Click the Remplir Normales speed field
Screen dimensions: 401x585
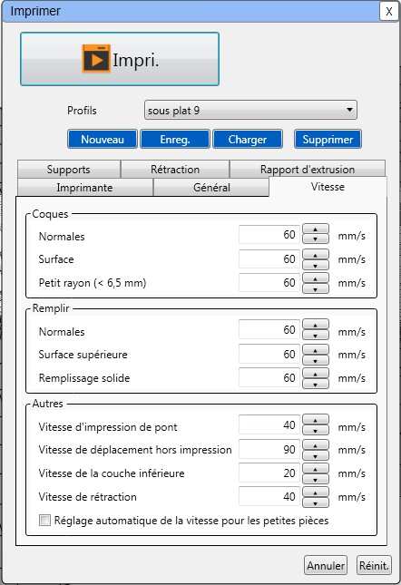269,329
